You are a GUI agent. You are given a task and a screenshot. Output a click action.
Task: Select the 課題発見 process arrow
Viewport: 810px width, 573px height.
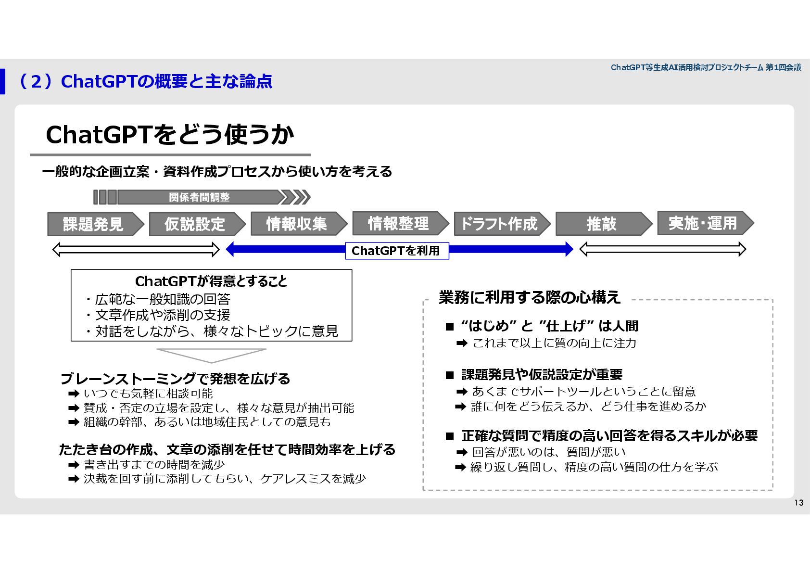[96, 224]
